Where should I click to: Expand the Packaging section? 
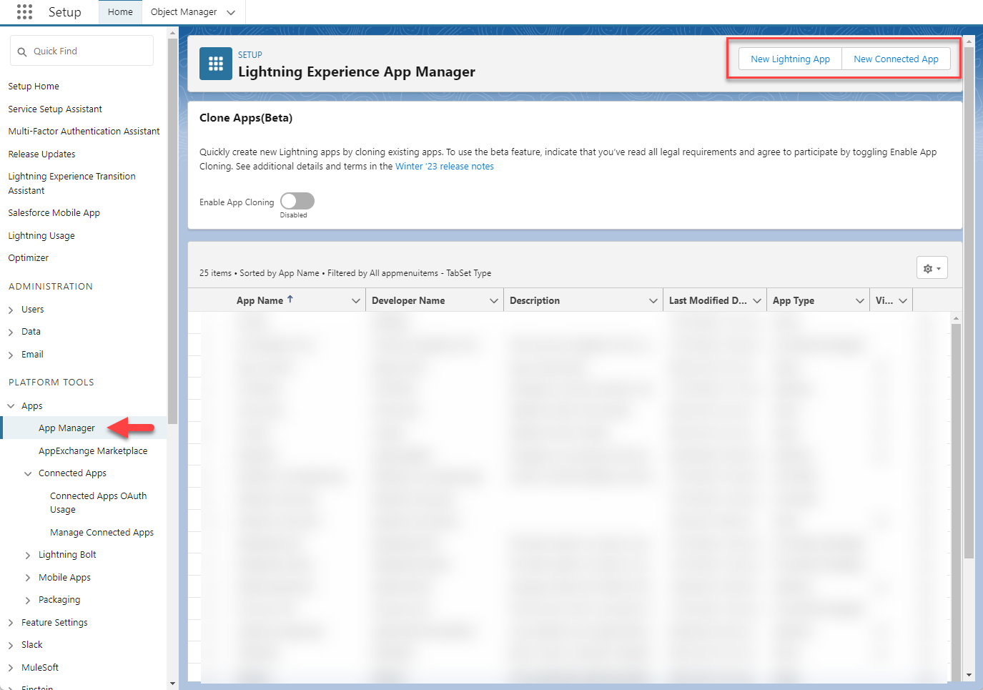click(28, 601)
